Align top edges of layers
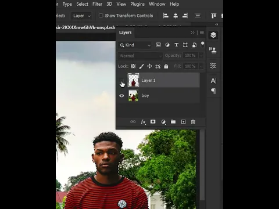 click(x=213, y=16)
